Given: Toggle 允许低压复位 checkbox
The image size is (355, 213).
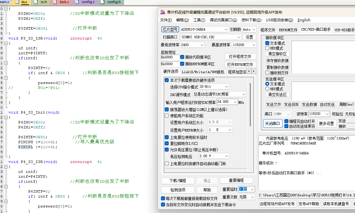Looking at the screenshot, I should click(167, 149).
